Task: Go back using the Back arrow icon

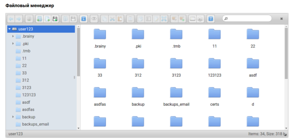Action: click(x=11, y=19)
